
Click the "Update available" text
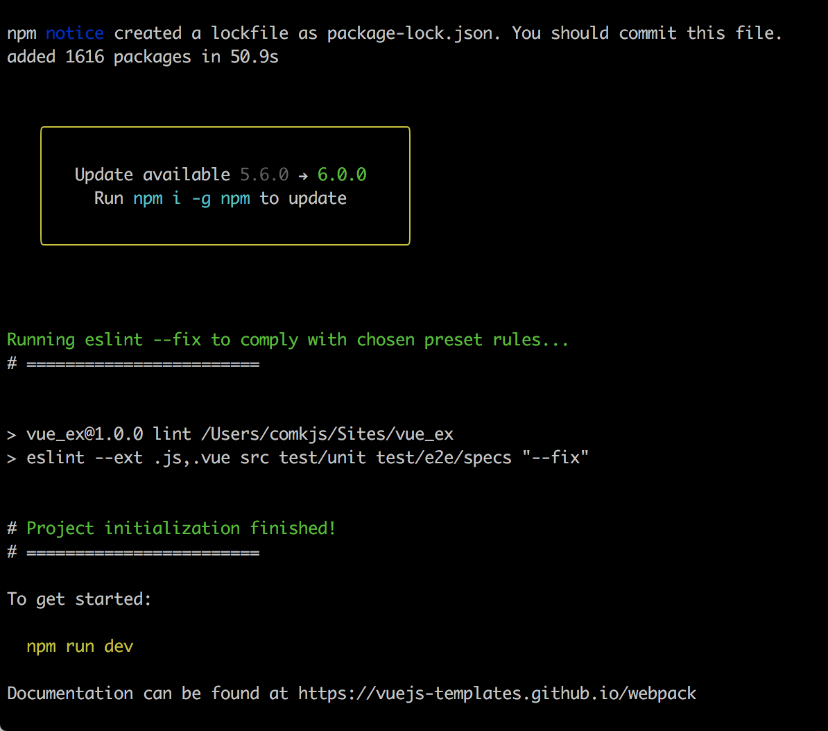coord(153,175)
